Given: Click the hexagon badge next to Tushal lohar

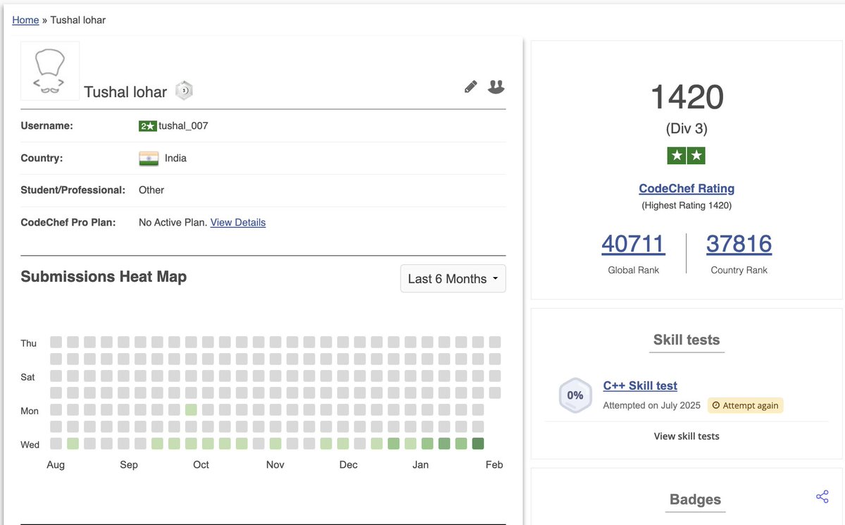Looking at the screenshot, I should 184,90.
